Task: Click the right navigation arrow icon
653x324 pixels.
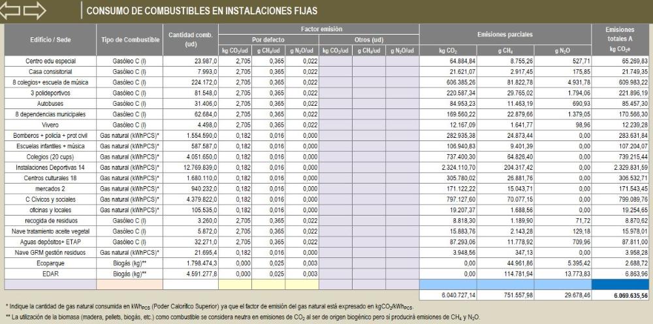Action: point(36,10)
